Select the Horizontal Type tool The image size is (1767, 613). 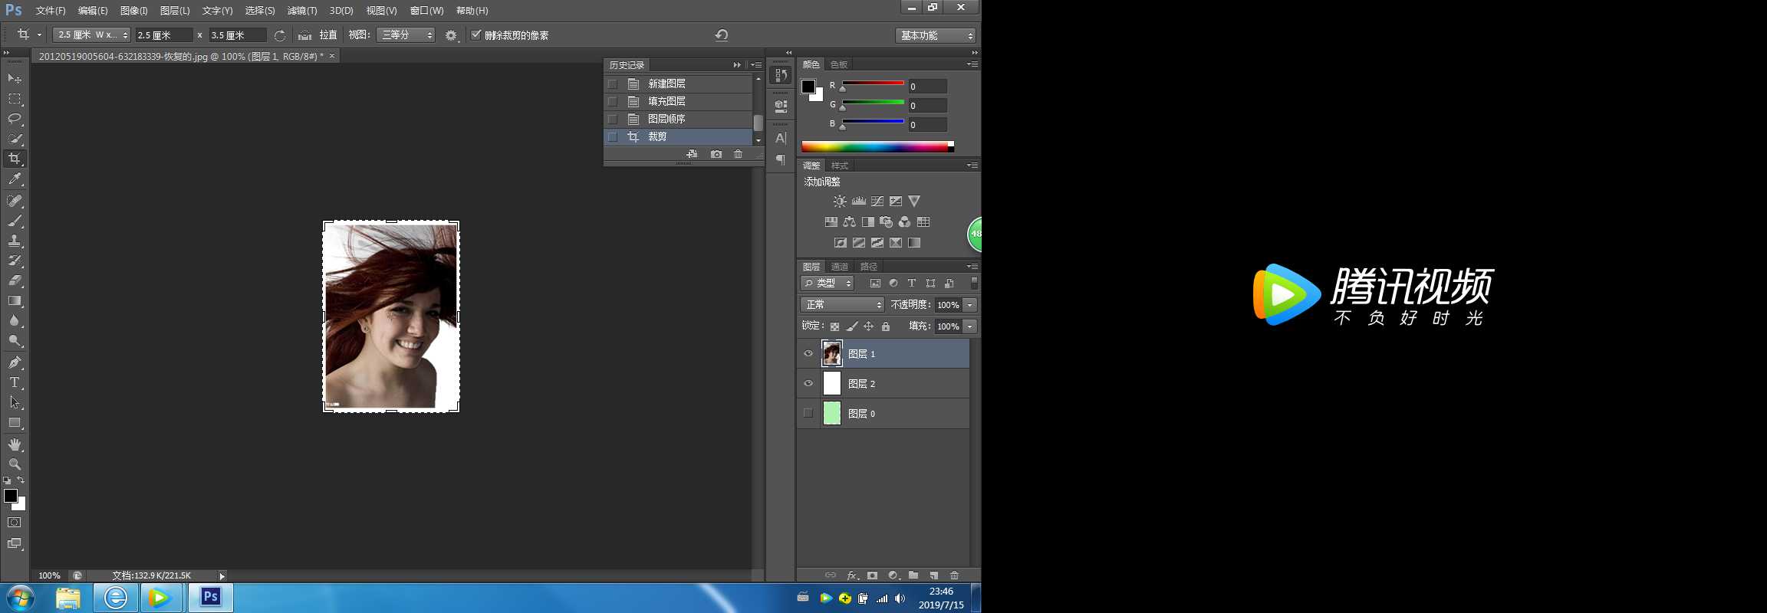15,382
